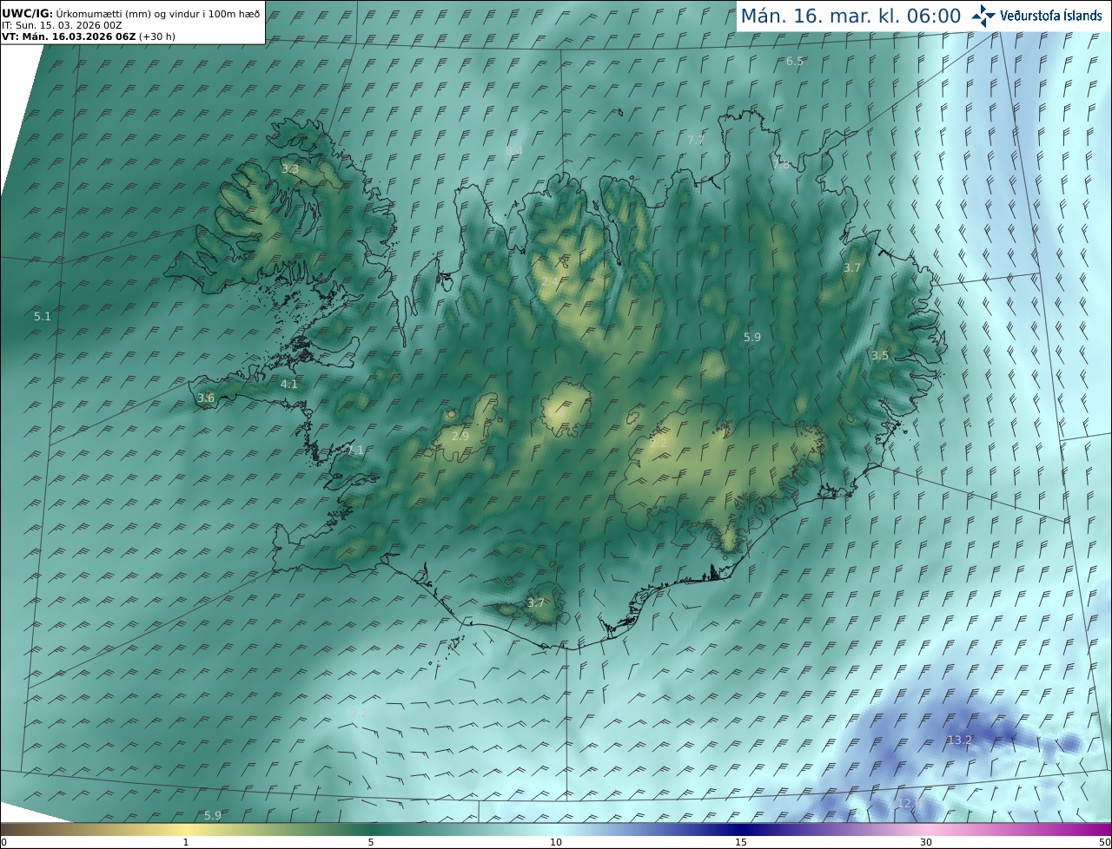Pick the yellow colorbar segment above tick 1

[x=186, y=830]
